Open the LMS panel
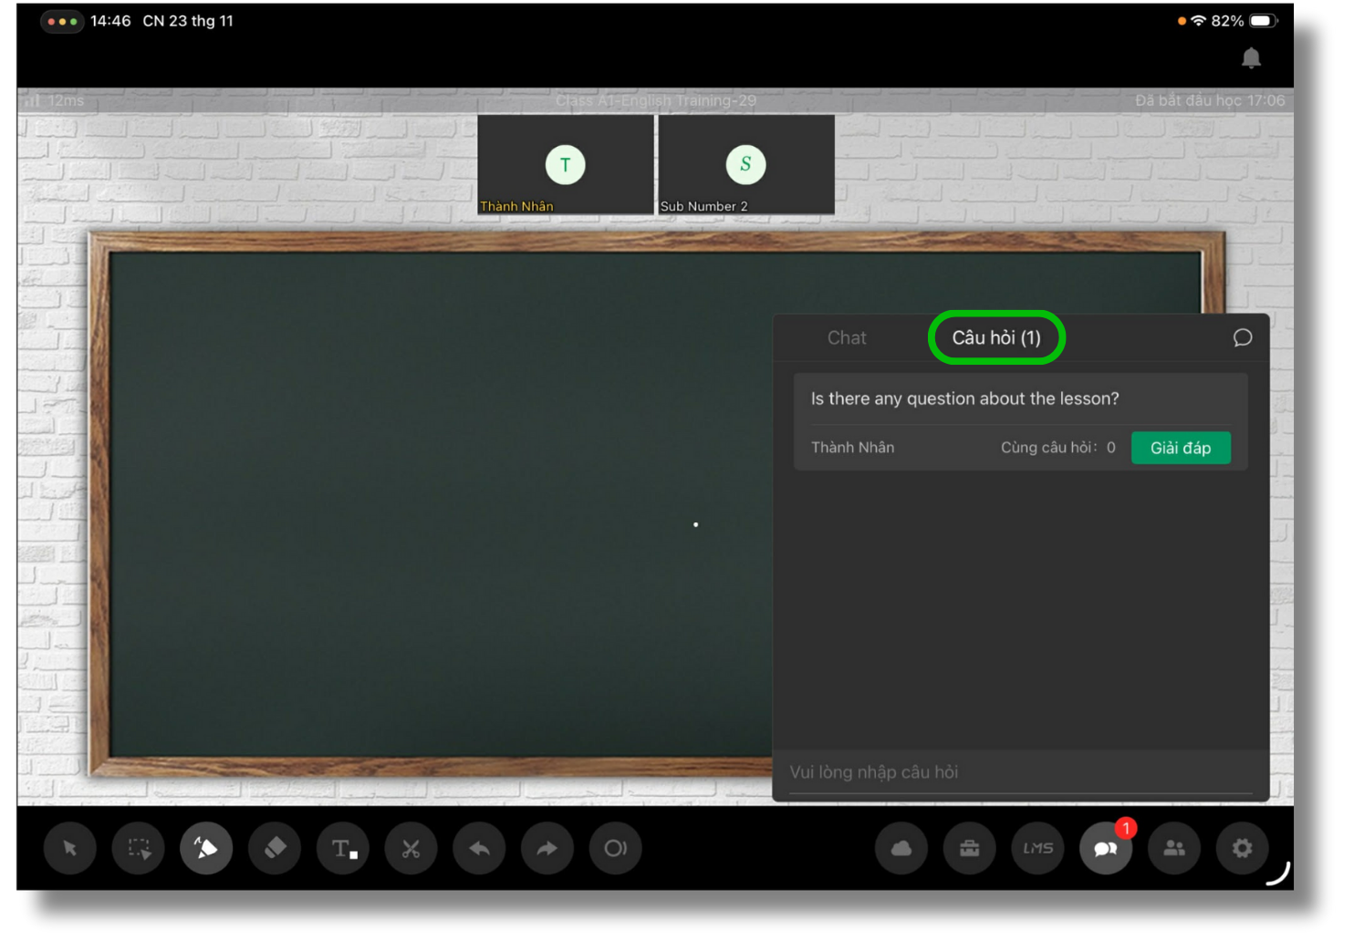This screenshot has height=941, width=1354. click(1038, 849)
